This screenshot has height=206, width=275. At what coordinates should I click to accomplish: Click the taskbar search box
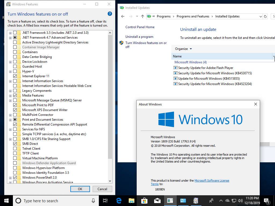tap(56, 201)
